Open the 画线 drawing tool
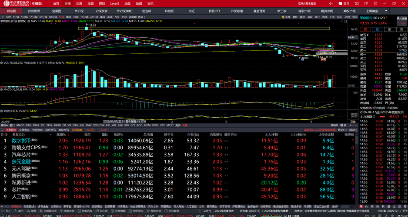Screen dimensions: 408x217 click(324, 17)
